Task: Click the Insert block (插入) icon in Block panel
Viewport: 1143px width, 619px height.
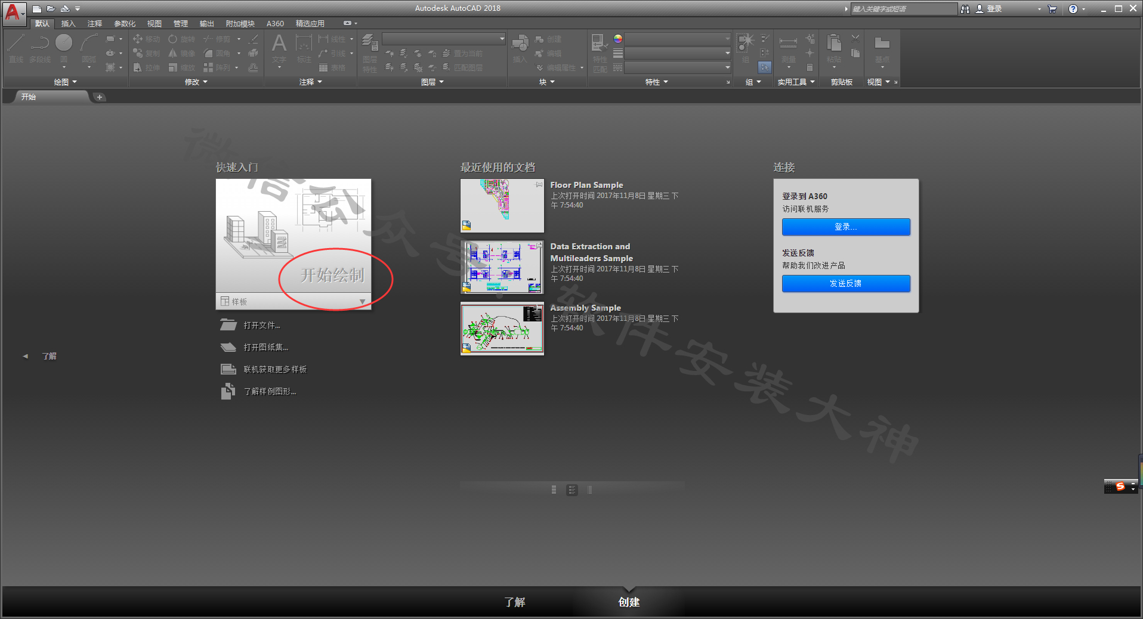Action: click(520, 48)
